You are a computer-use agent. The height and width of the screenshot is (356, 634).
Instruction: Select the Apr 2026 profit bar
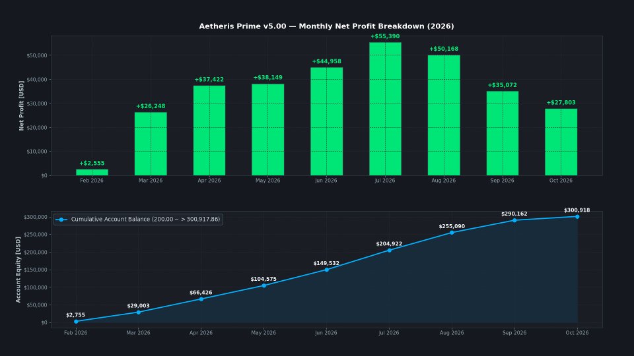click(x=209, y=131)
